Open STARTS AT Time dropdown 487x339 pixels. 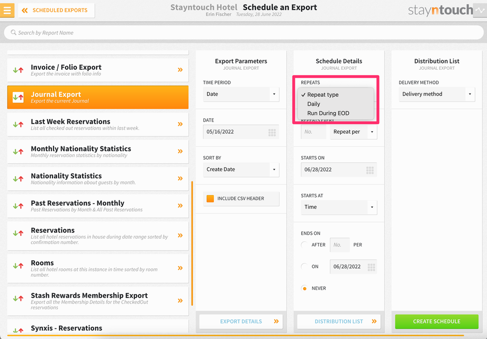339,207
